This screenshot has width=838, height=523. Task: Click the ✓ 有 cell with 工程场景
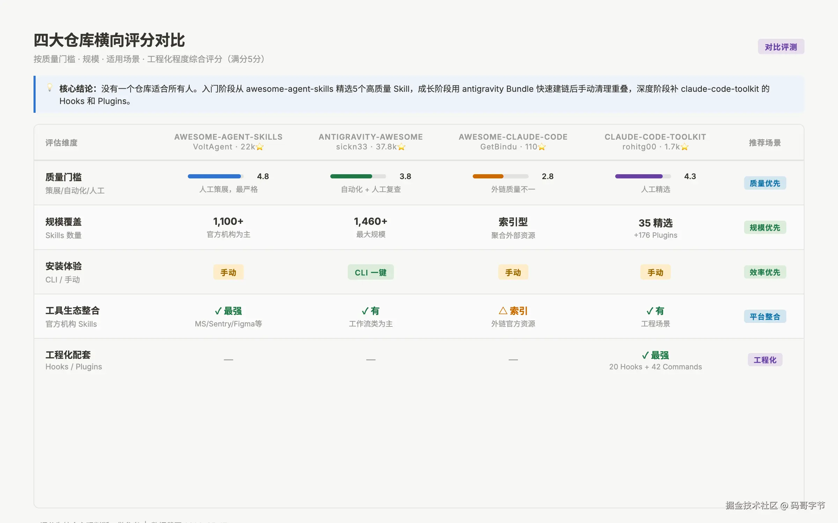click(655, 311)
